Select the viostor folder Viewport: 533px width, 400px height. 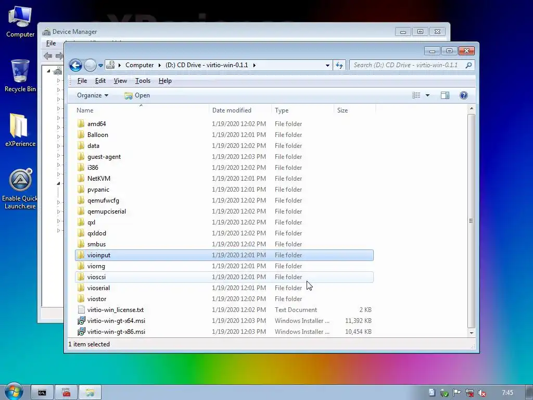[x=224, y=298]
